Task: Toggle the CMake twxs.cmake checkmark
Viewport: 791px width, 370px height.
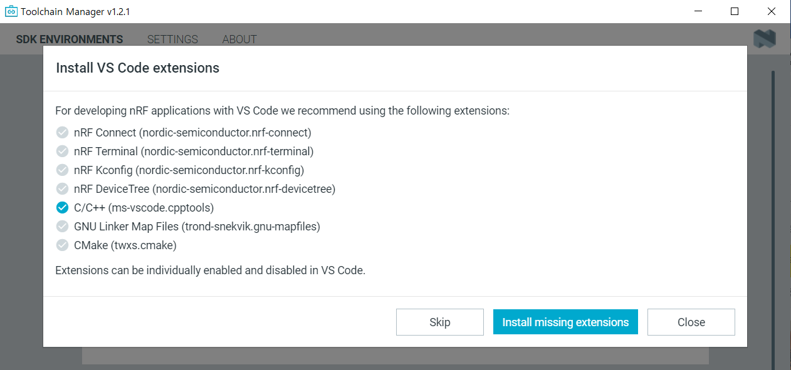Action: click(62, 245)
